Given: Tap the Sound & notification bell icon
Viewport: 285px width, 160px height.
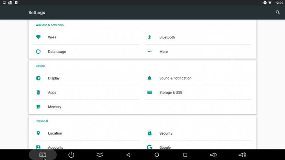Looking at the screenshot, I should pos(149,78).
